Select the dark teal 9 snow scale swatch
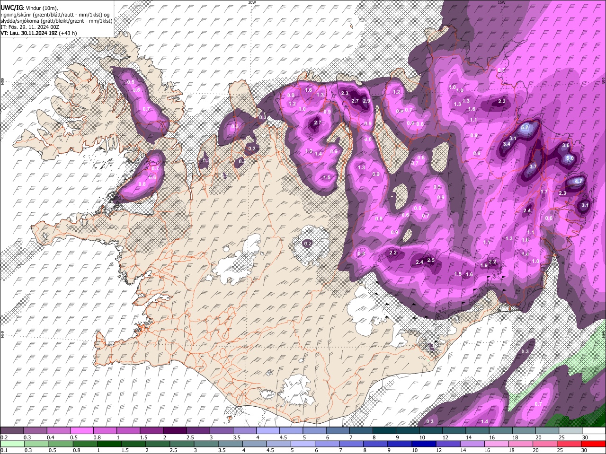 (407, 431)
